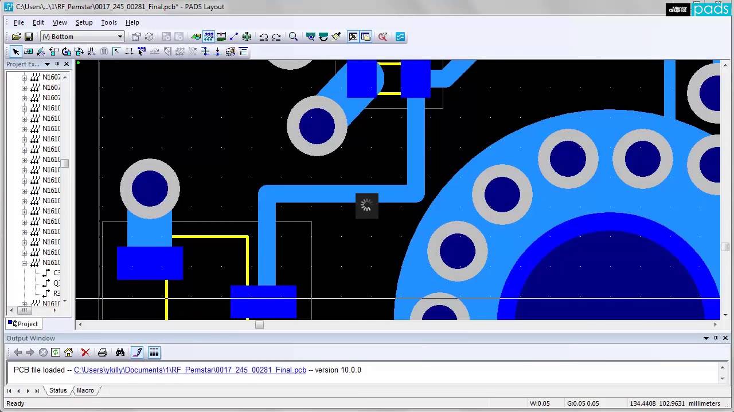Click the canvas horizontal scrollbar thumb
Viewport: 734px width, 412px height.
pos(259,324)
